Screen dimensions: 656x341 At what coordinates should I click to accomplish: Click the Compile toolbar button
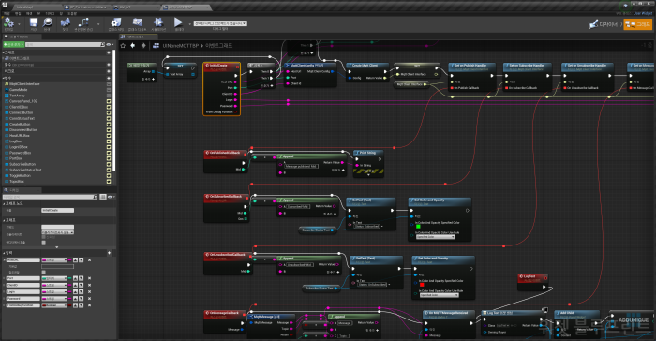tap(8, 23)
